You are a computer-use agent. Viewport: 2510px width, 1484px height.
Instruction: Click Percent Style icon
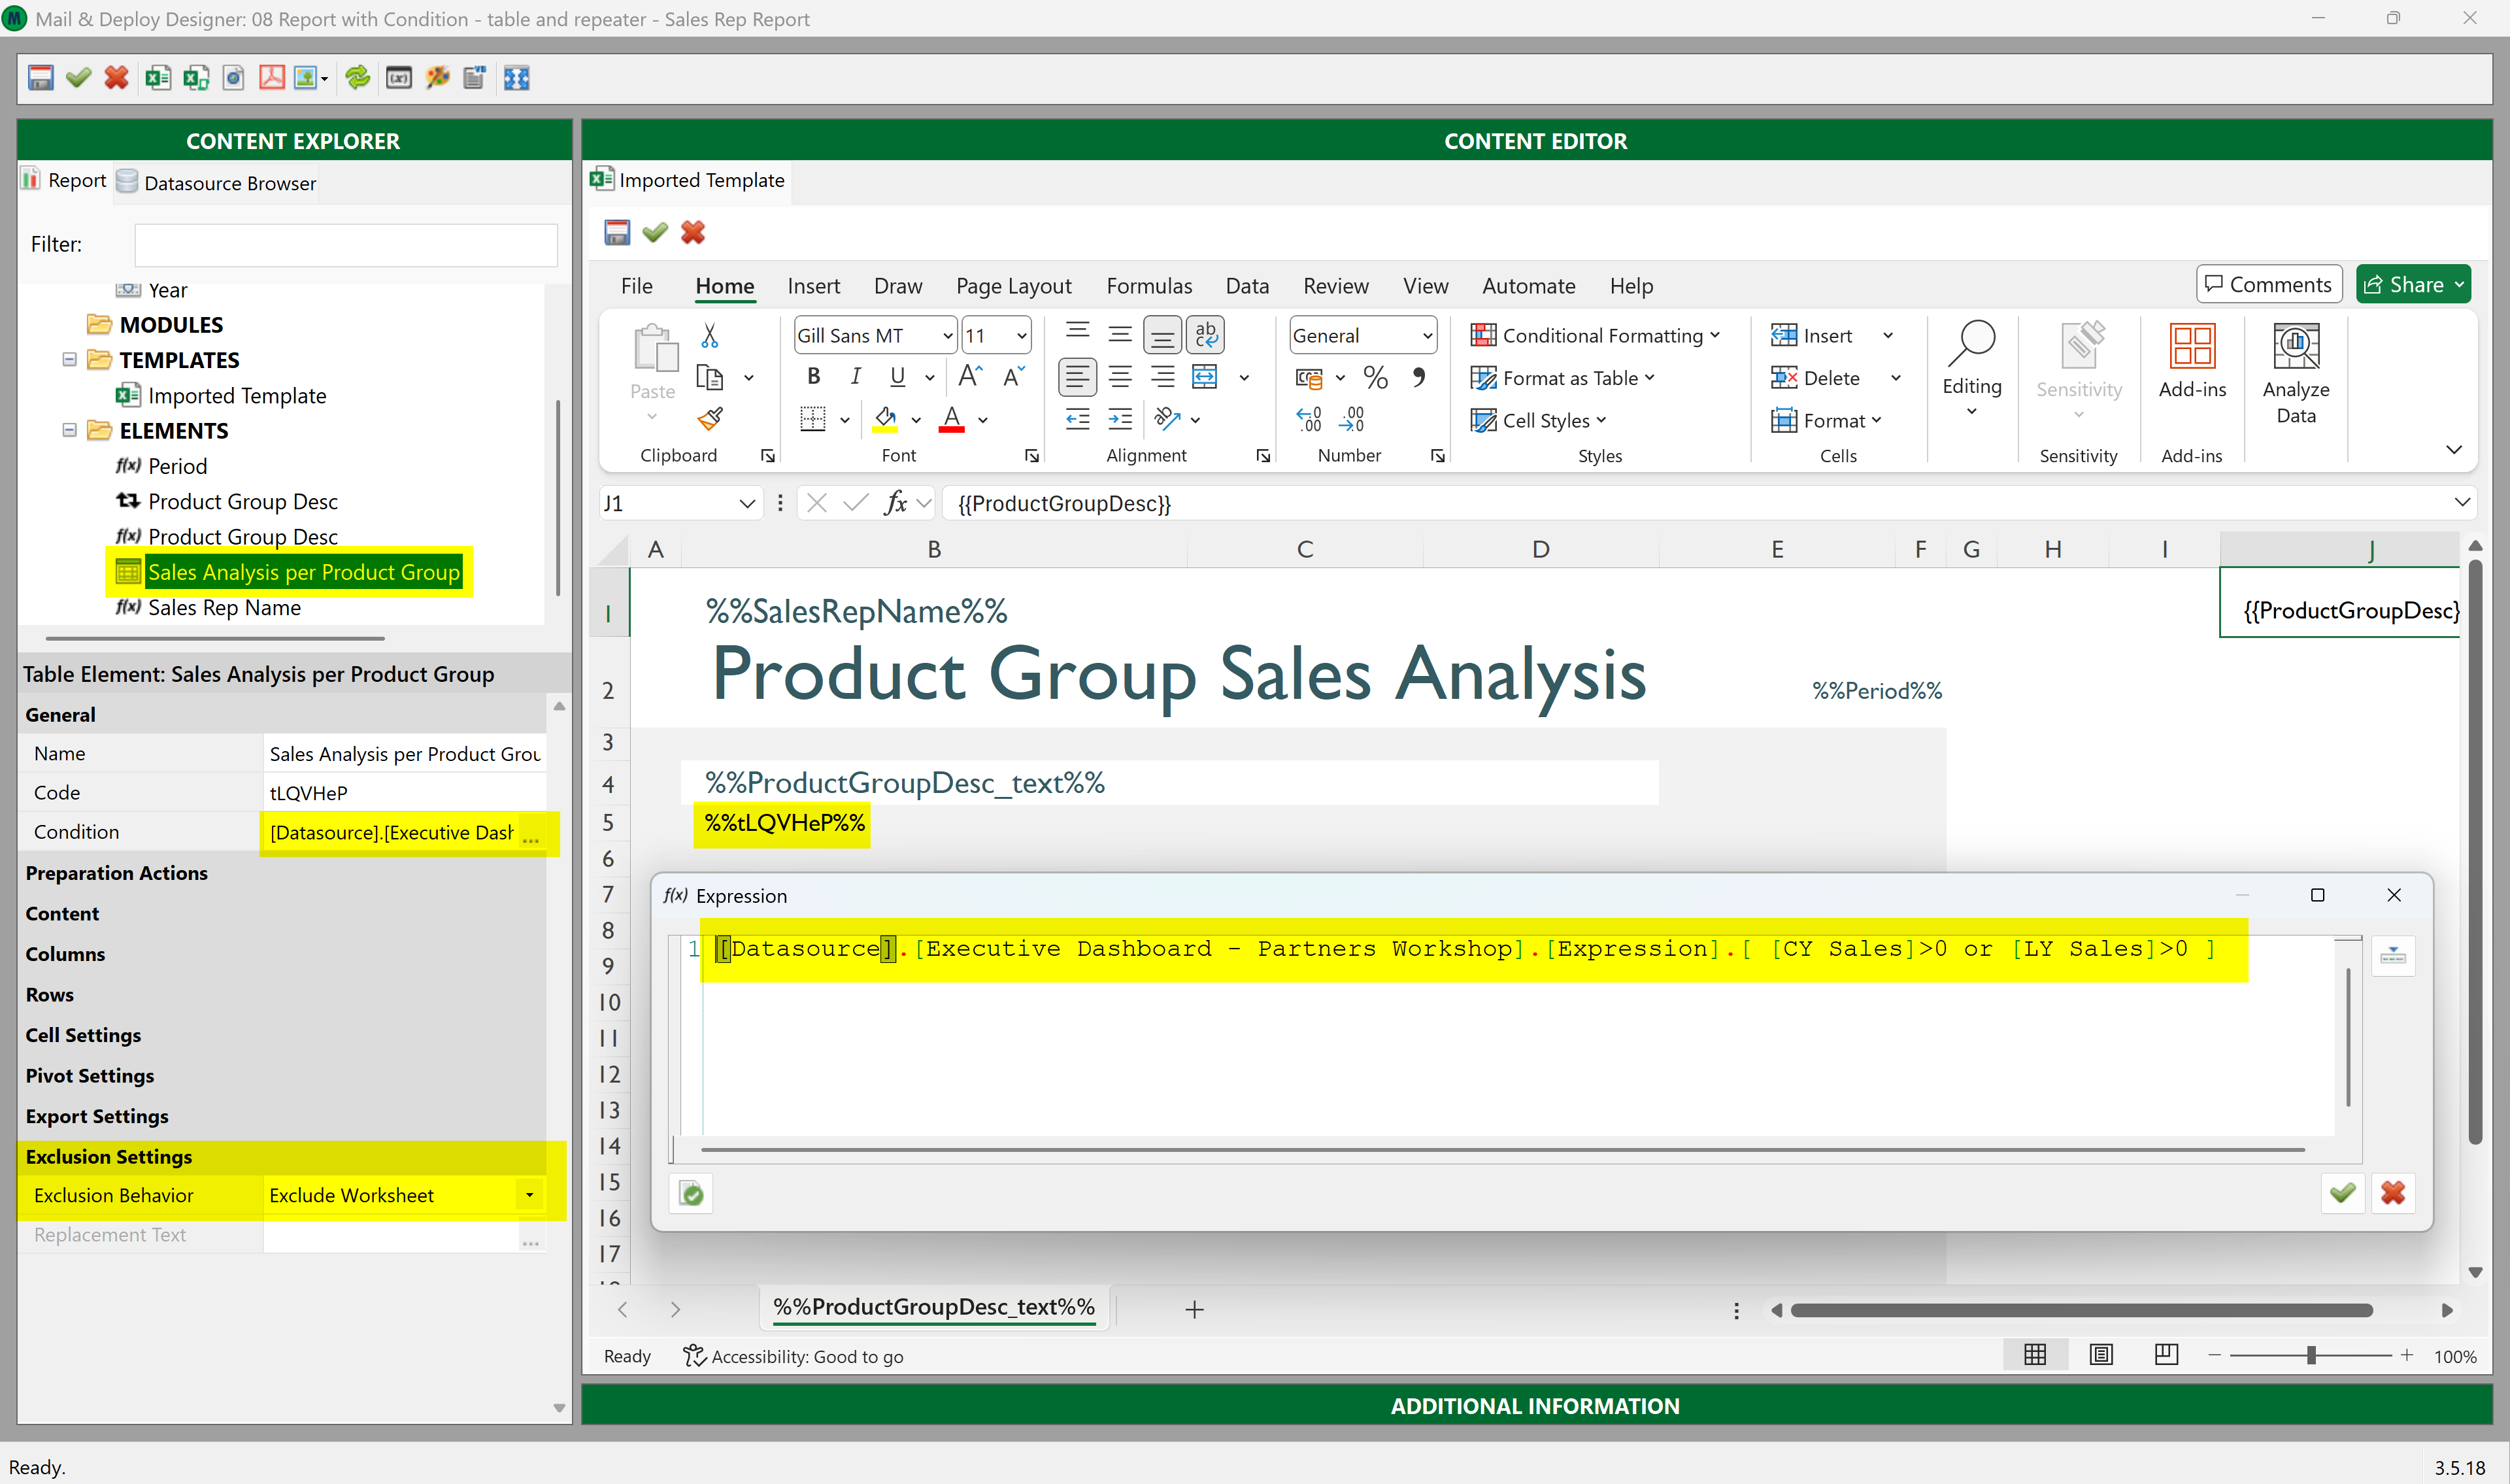pyautogui.click(x=1375, y=377)
